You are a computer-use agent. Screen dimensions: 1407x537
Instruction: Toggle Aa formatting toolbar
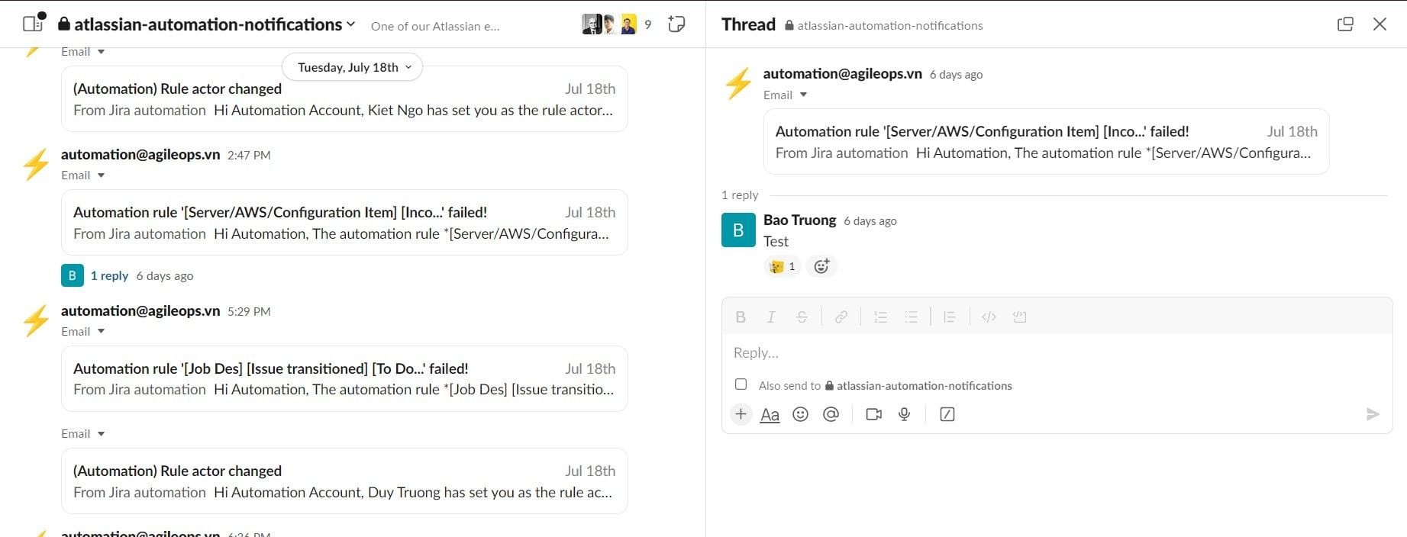tap(770, 414)
